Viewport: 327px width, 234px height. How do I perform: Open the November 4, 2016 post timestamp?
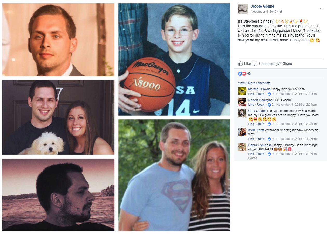pos(263,12)
